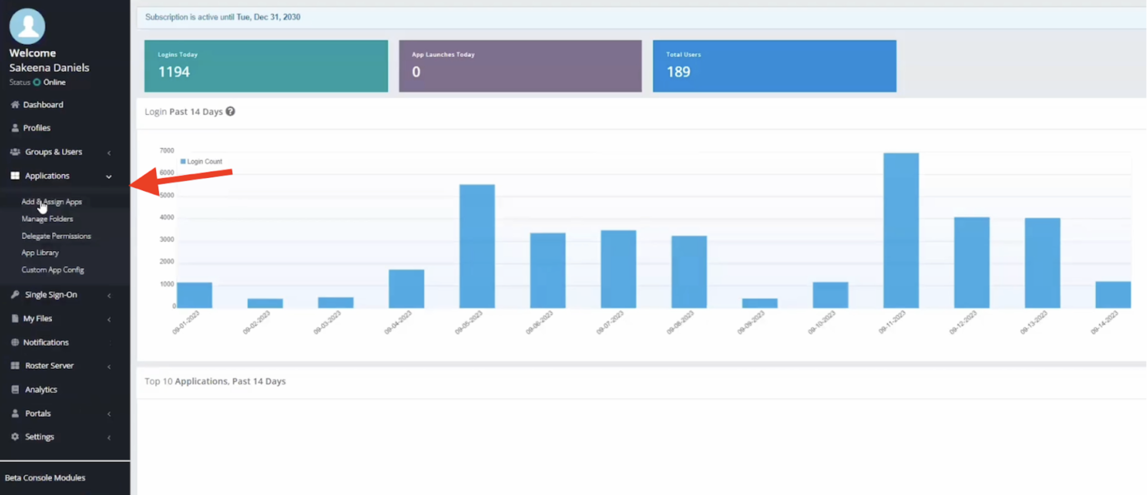This screenshot has width=1147, height=495.
Task: Click the help question mark icon
Action: pyautogui.click(x=231, y=111)
